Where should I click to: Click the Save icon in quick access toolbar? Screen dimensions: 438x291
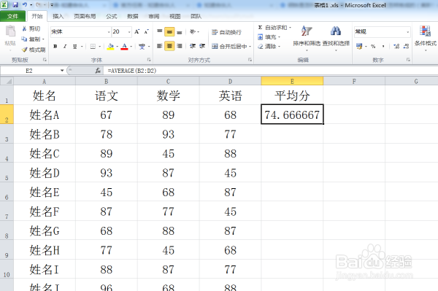click(15, 5)
